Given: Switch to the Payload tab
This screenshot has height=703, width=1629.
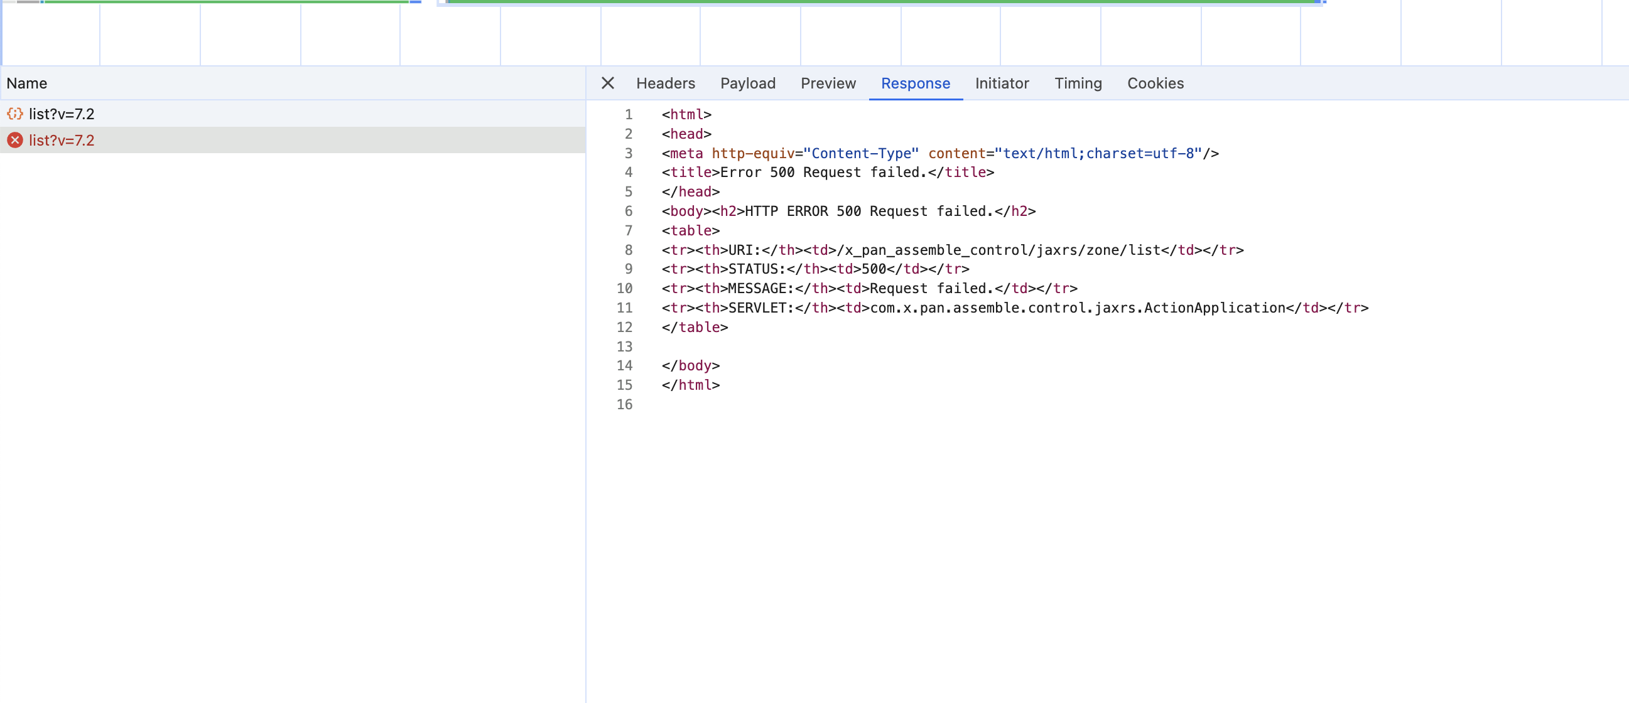Looking at the screenshot, I should (747, 83).
